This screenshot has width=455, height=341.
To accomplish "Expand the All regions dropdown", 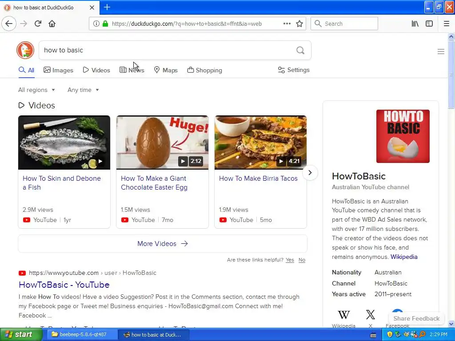I will click(36, 90).
